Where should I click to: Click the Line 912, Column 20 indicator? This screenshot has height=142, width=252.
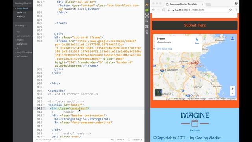(43, 140)
